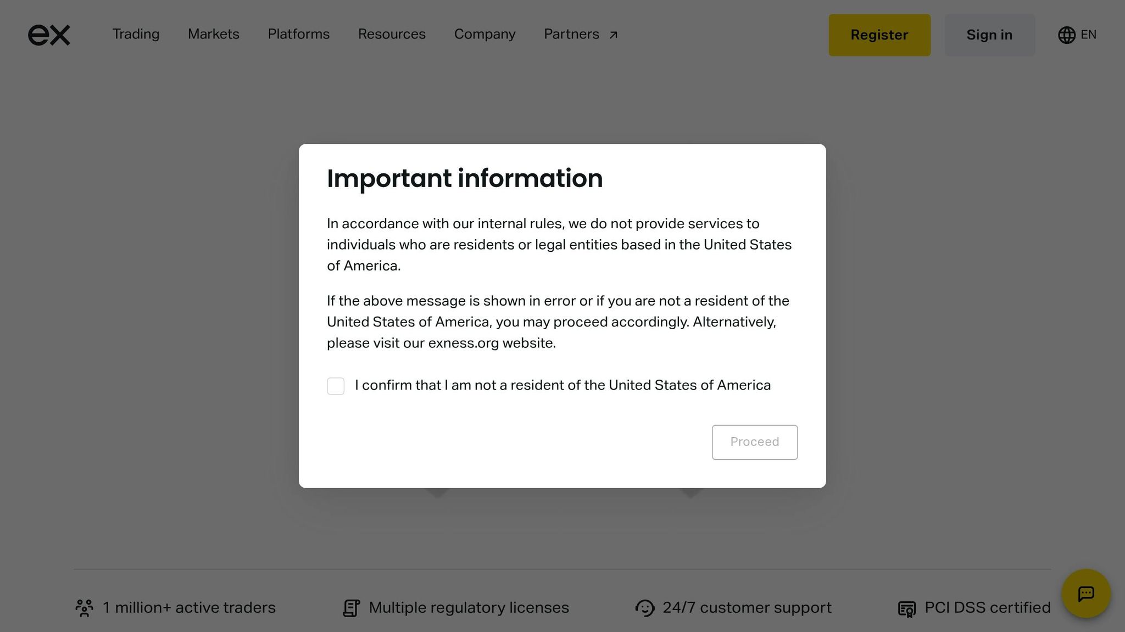Open the live chat bubble icon
Screen dimensions: 1125x632
pos(1085,594)
